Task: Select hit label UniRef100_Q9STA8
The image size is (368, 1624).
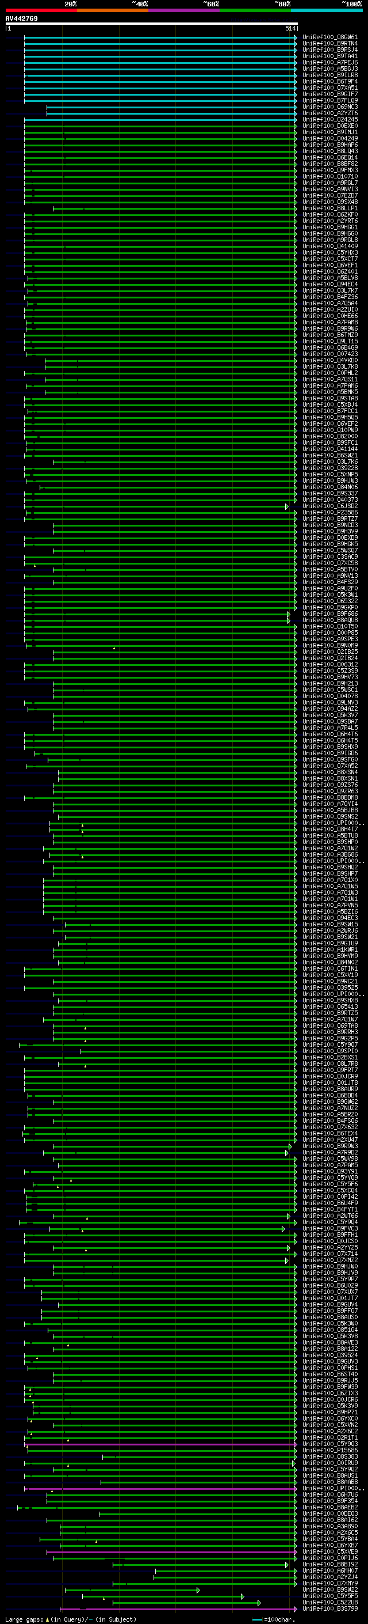Action: [x=330, y=399]
